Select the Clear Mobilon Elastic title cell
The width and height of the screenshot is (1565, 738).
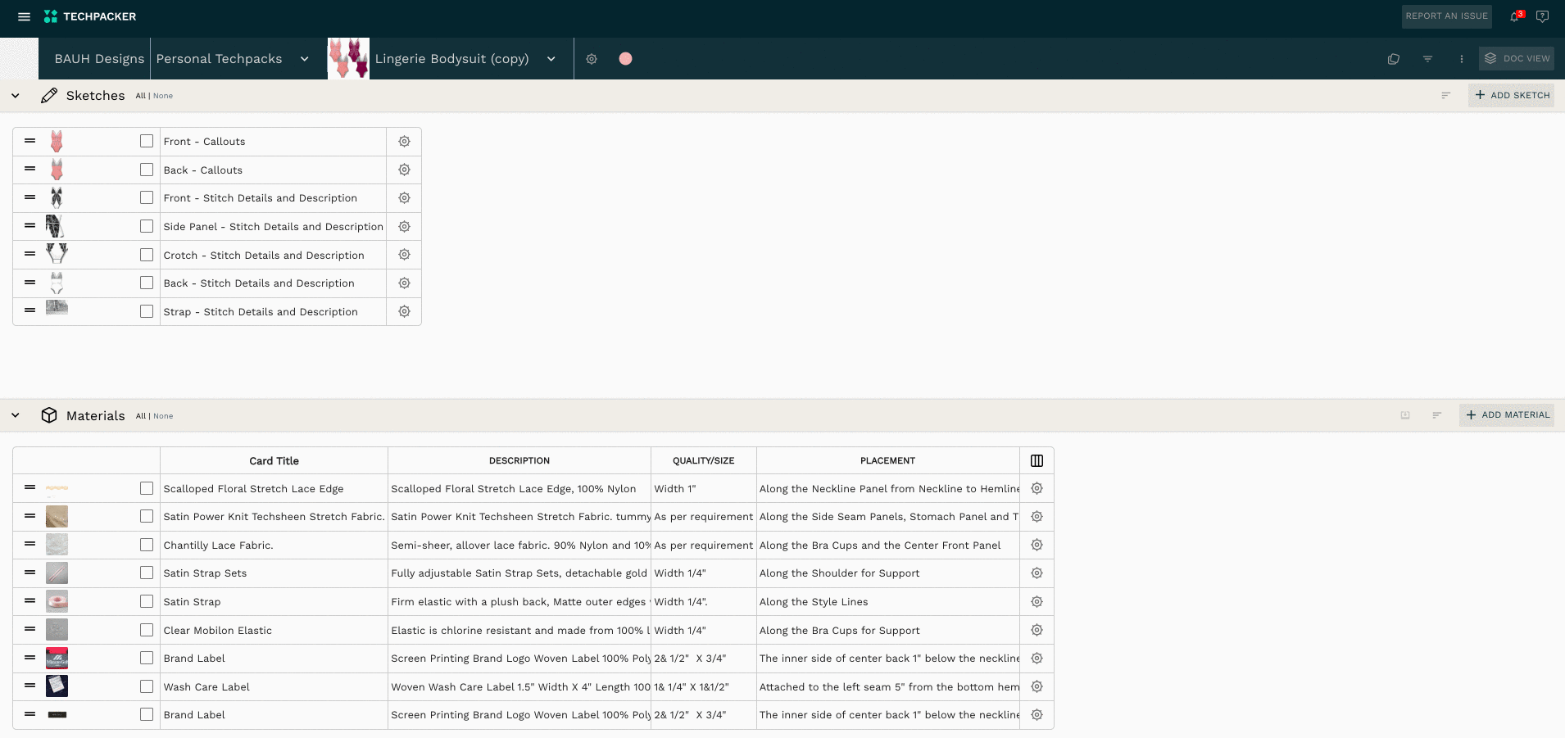point(274,630)
